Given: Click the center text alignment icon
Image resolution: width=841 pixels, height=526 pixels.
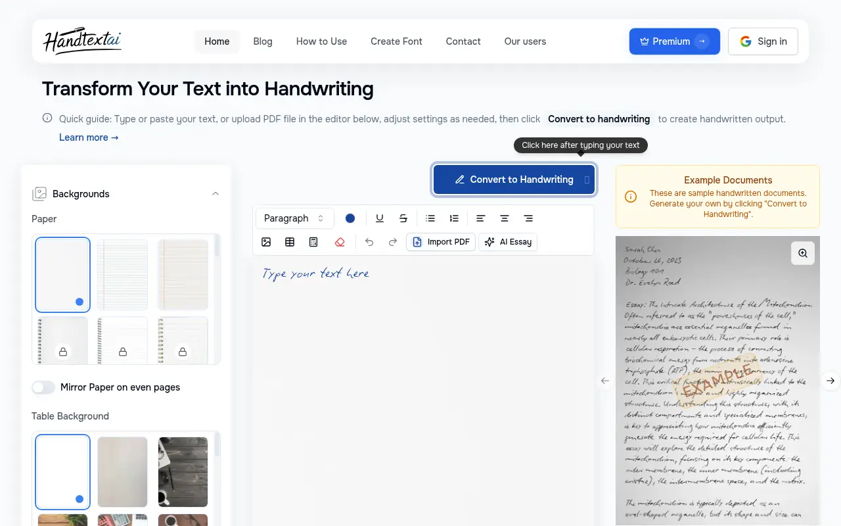Looking at the screenshot, I should [x=504, y=218].
